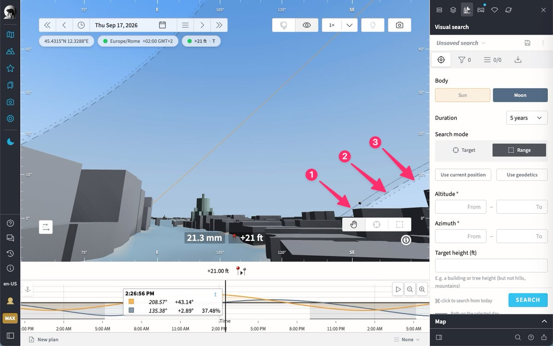Viewport: 553px width, 346px height.
Task: Jump back with double left chevron
Action: coord(47,25)
